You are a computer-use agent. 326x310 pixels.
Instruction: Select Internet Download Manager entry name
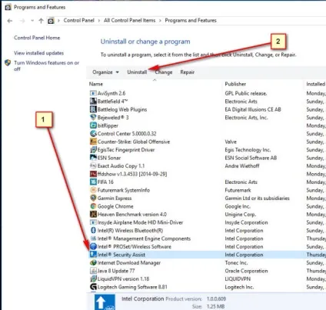tap(129, 263)
